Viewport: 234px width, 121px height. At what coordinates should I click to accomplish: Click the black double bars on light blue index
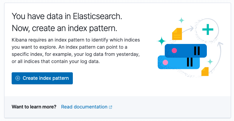[x=190, y=62]
